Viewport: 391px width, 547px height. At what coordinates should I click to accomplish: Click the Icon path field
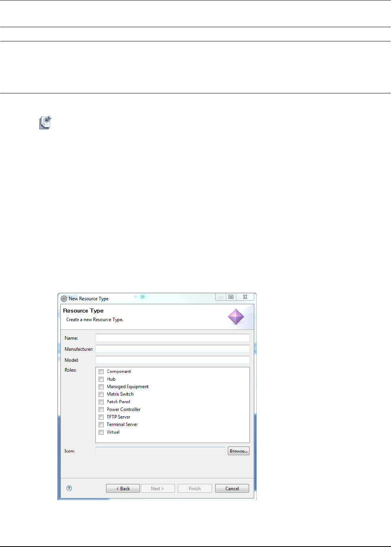tap(160, 451)
